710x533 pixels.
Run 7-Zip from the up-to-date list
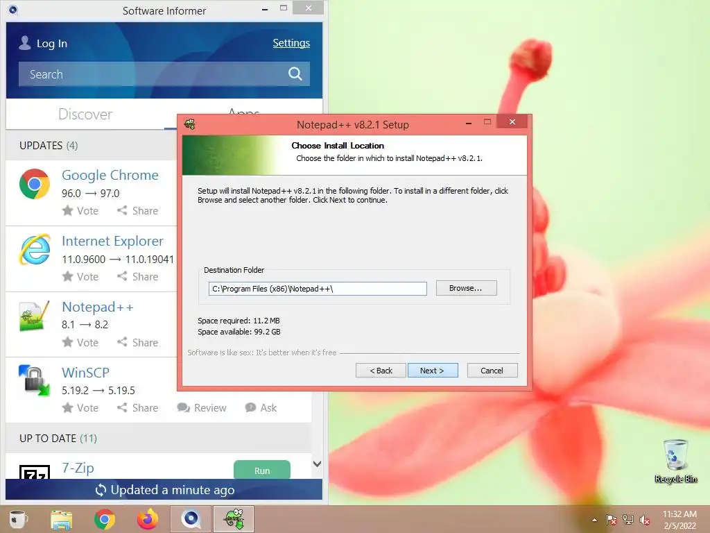tap(262, 470)
